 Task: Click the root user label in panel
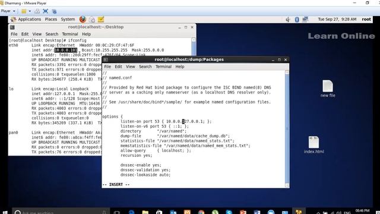pos(366,19)
